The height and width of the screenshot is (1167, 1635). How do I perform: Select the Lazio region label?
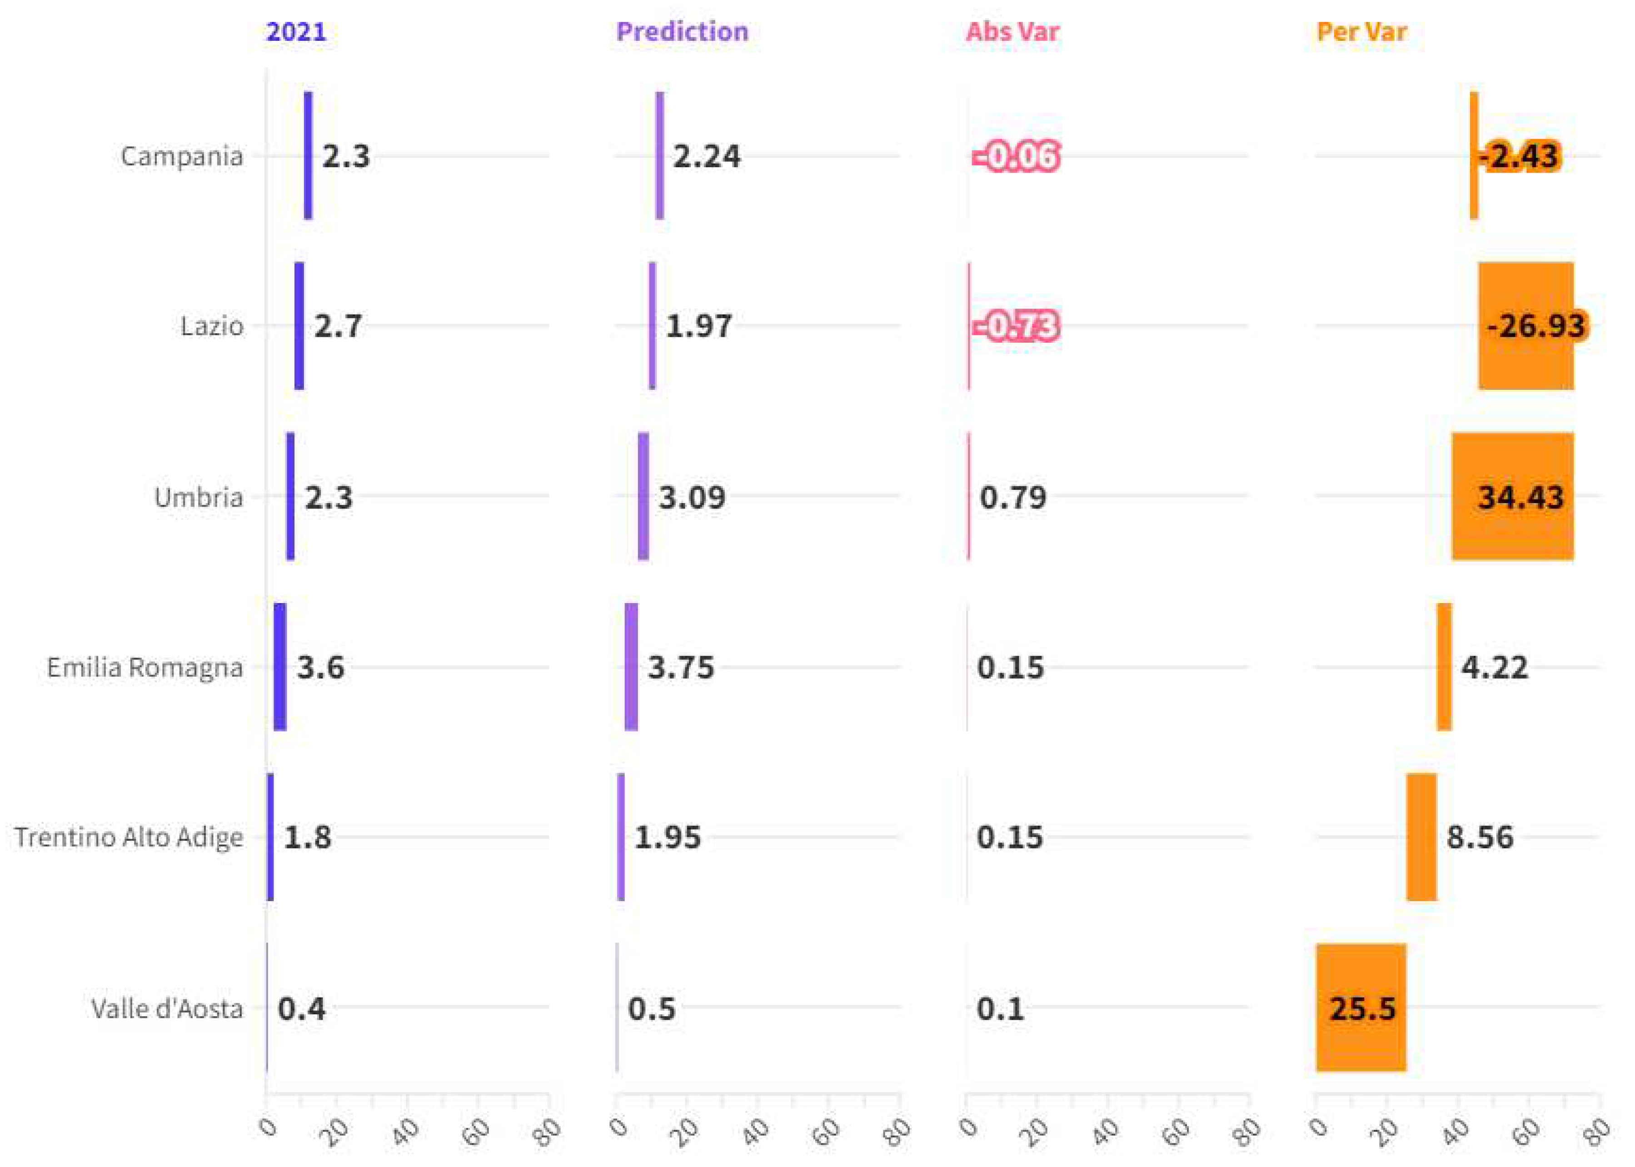[x=211, y=326]
